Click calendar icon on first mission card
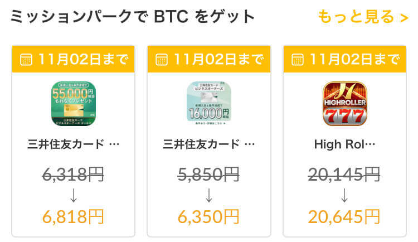 [x=26, y=59]
